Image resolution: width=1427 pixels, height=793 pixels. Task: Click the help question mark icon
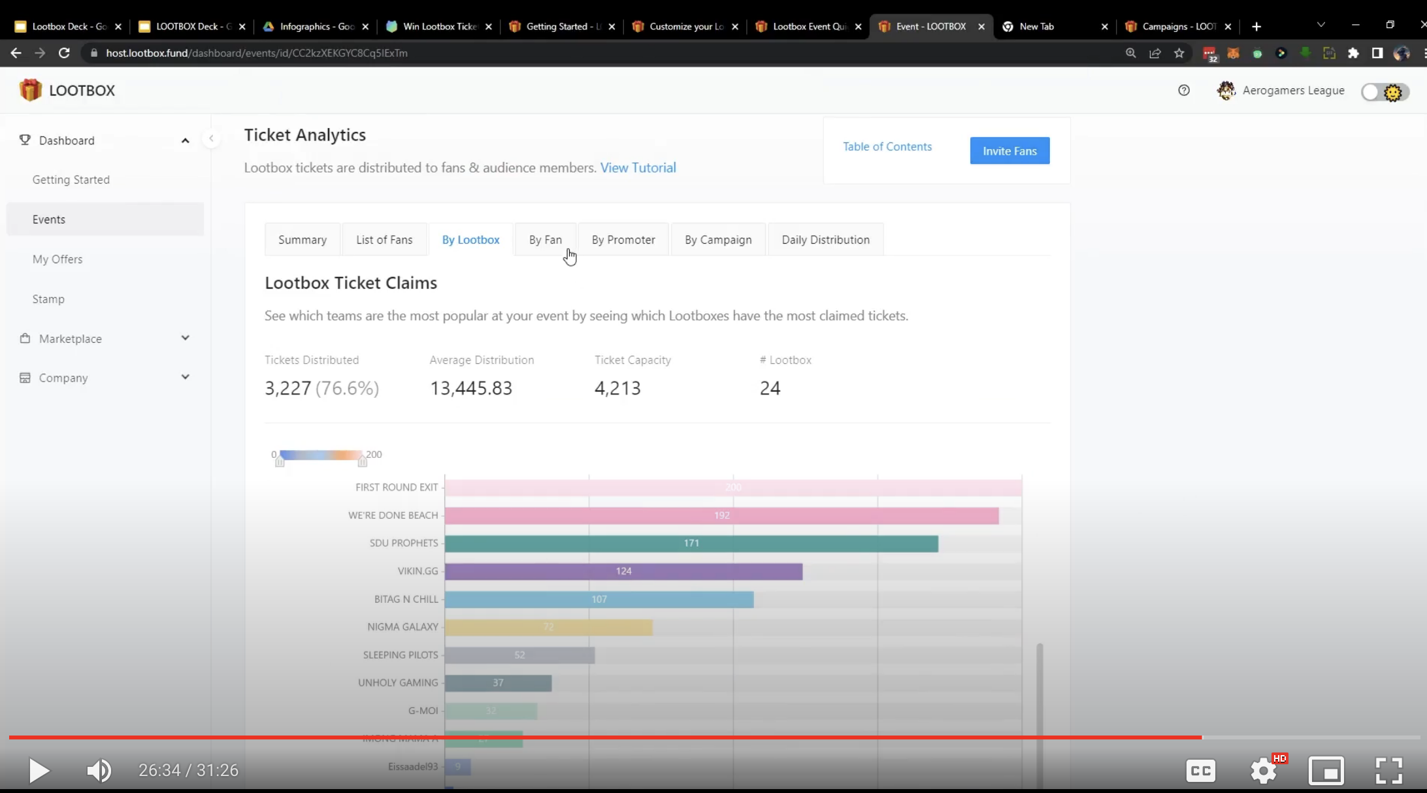pos(1183,90)
